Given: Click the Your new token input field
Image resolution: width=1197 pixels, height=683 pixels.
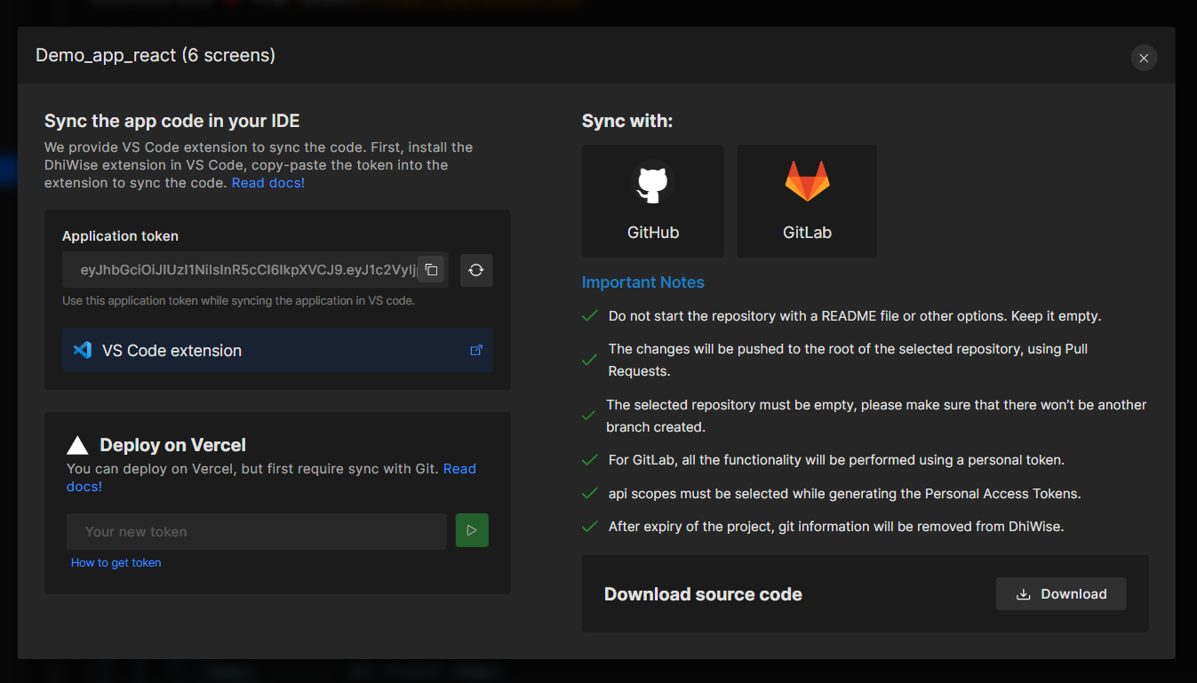Looking at the screenshot, I should click(256, 530).
